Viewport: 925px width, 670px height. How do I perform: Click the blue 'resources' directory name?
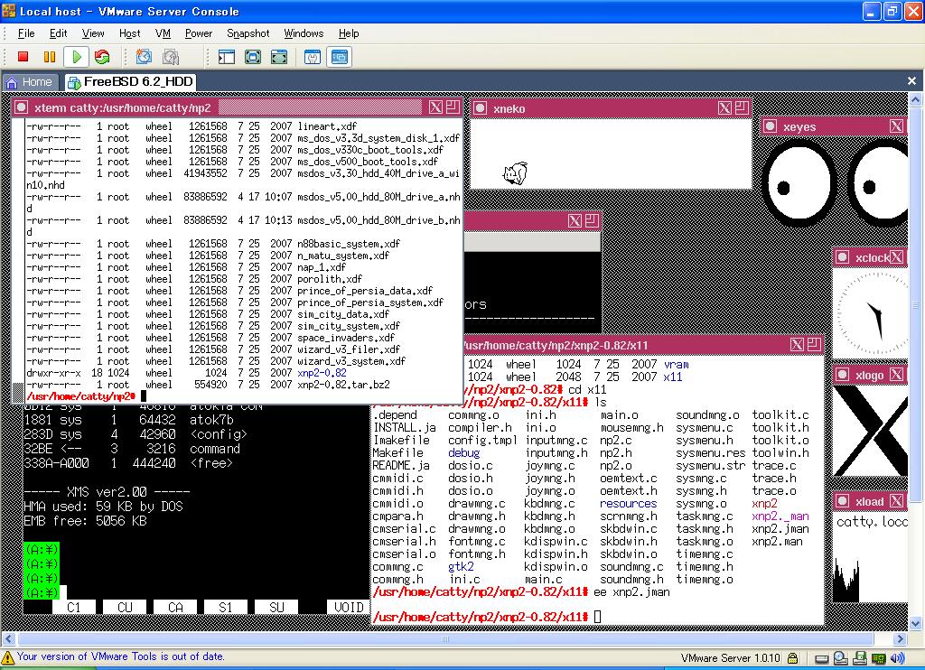click(x=629, y=504)
